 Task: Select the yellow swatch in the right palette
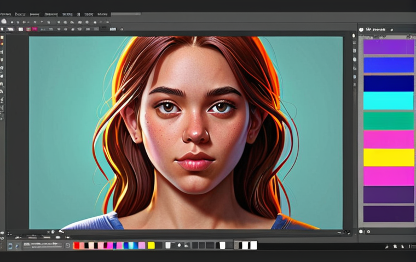click(389, 157)
